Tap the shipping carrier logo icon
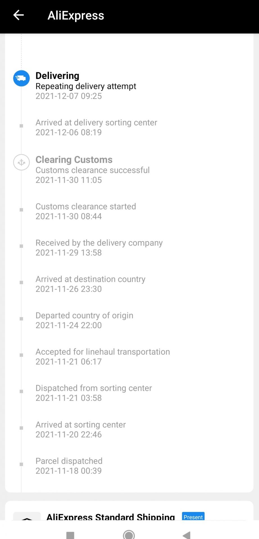The width and height of the screenshot is (259, 539). pos(27,517)
